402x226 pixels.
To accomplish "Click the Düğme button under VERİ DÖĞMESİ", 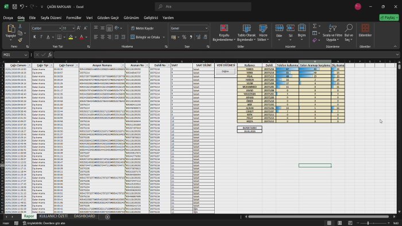I will pyautogui.click(x=225, y=71).
